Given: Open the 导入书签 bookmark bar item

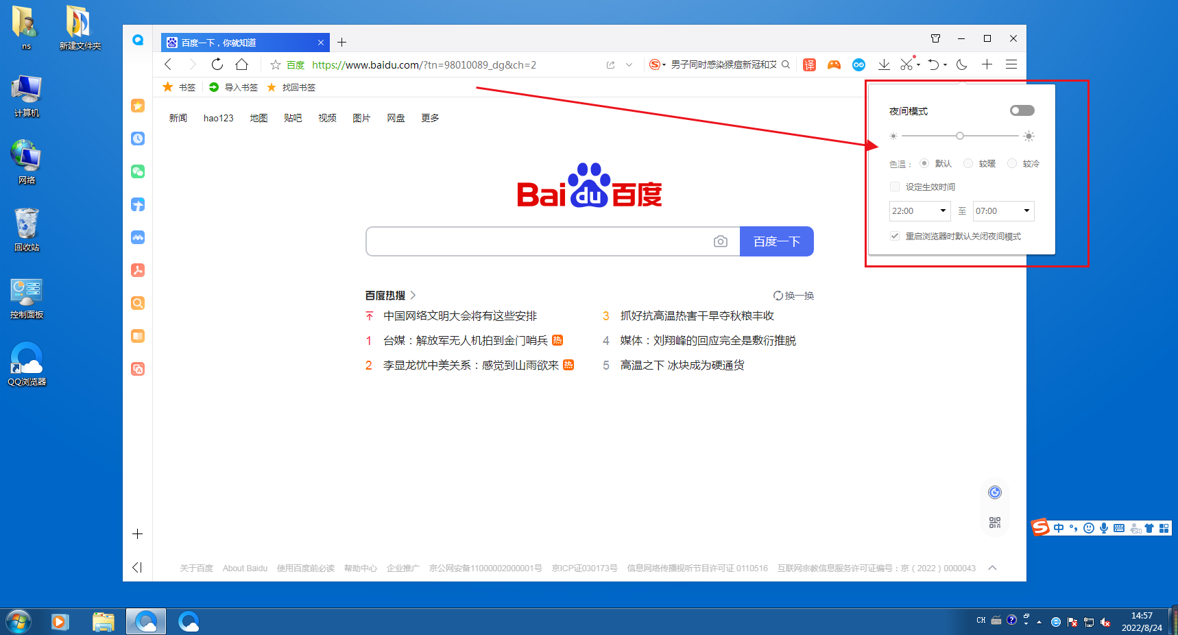Looking at the screenshot, I should tap(233, 87).
